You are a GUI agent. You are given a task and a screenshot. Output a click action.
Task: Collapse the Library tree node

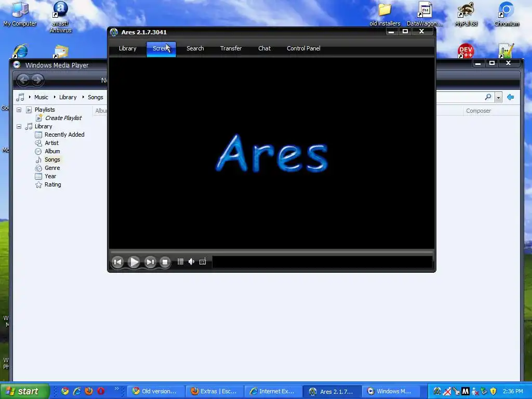[19, 126]
